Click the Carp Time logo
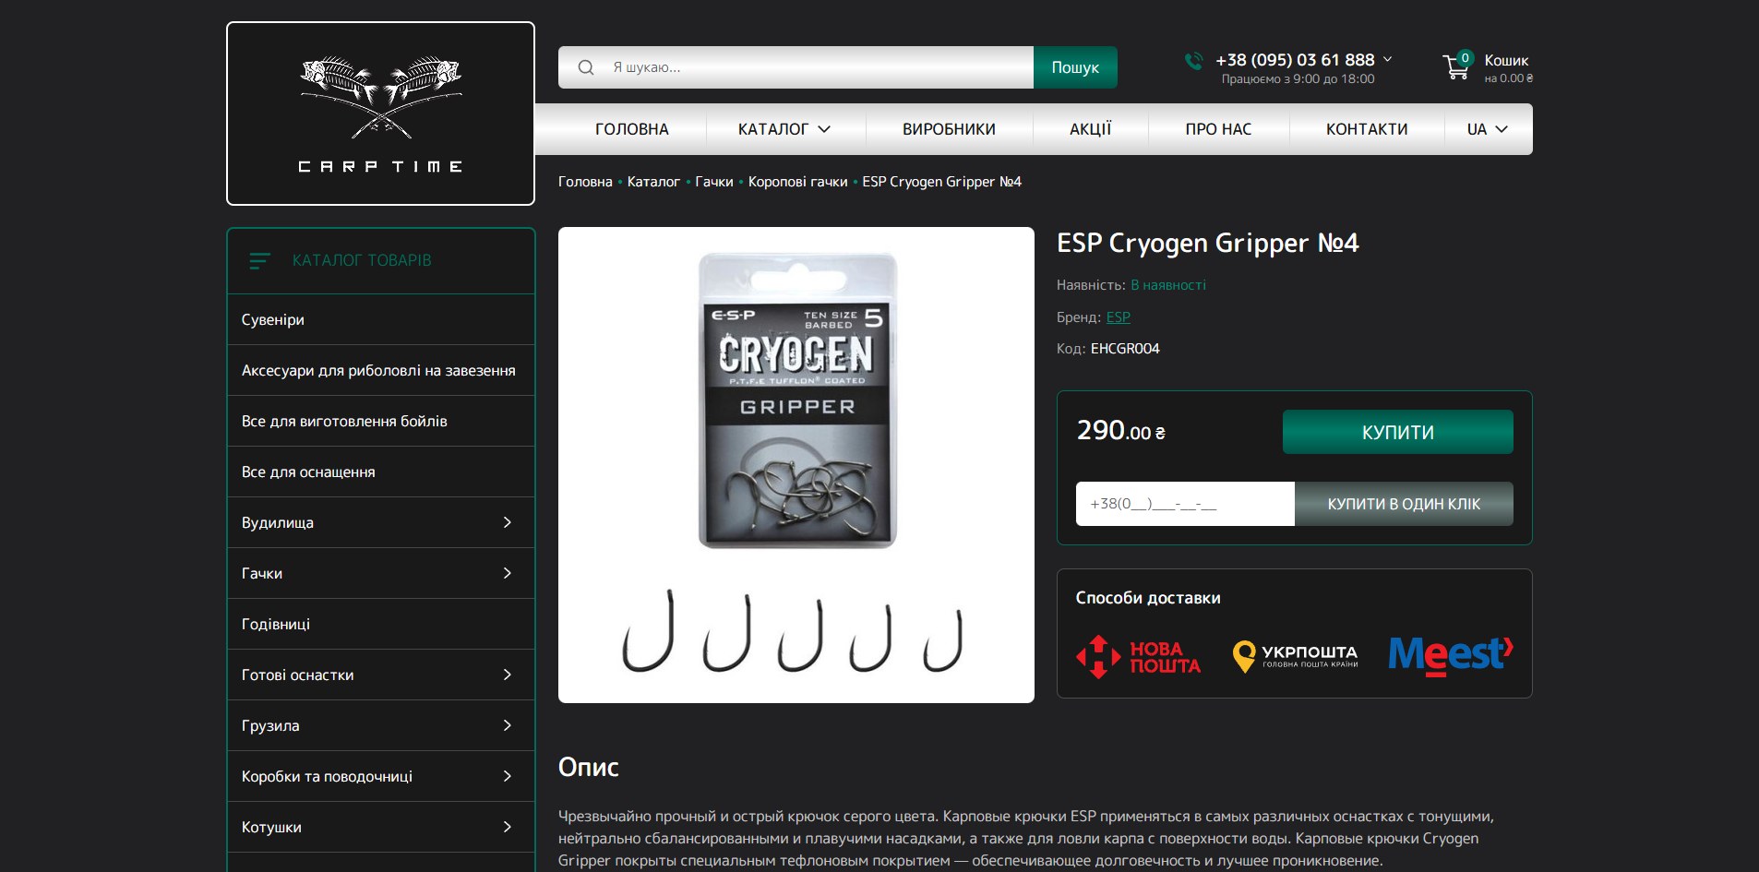This screenshot has height=872, width=1759. [x=380, y=113]
